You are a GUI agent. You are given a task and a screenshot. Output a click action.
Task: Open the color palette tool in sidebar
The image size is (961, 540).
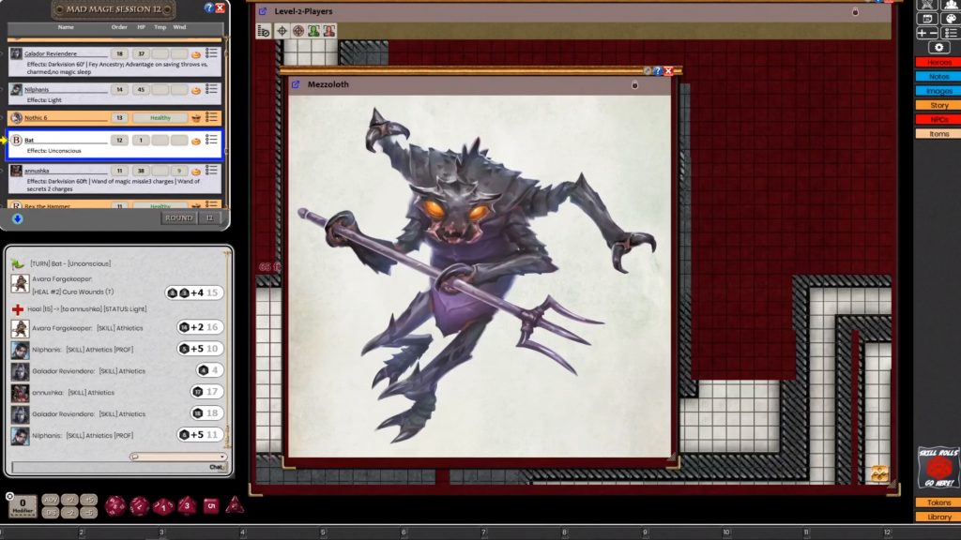tap(951, 19)
